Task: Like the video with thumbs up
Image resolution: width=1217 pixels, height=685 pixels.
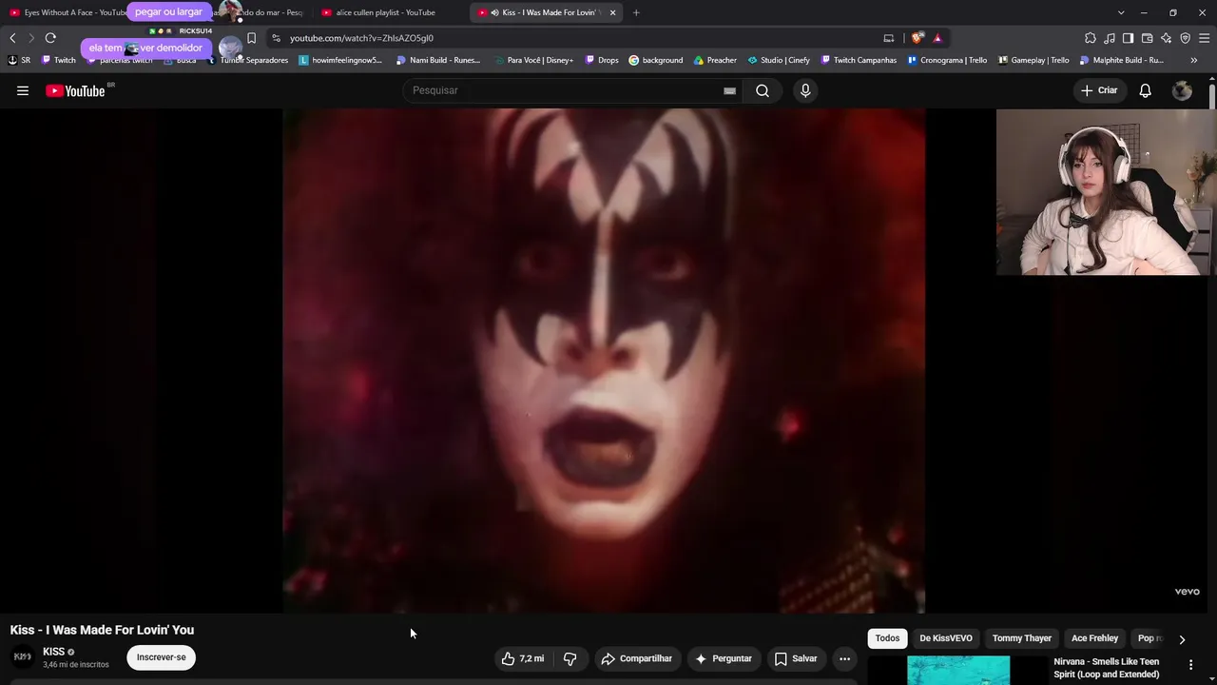Action: pyautogui.click(x=524, y=658)
